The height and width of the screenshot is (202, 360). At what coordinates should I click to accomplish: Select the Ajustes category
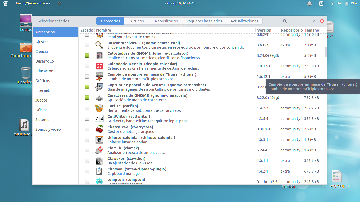click(x=55, y=42)
